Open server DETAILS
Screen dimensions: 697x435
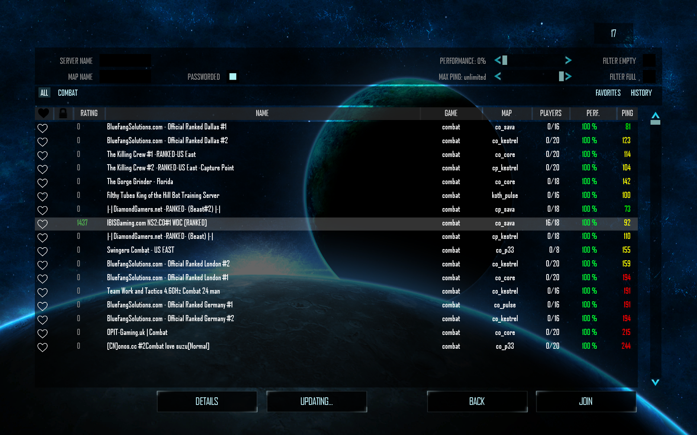pos(207,401)
